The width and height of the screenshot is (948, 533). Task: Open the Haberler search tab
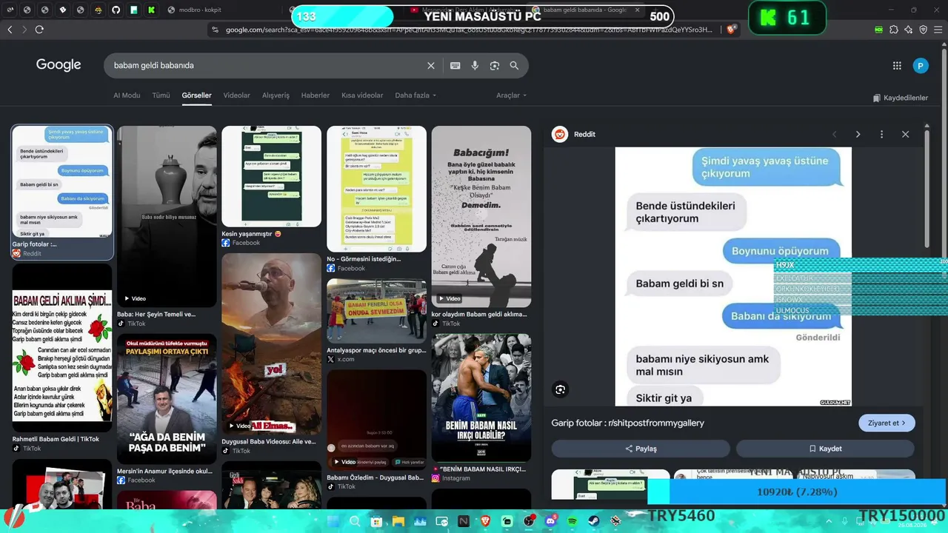click(316, 95)
